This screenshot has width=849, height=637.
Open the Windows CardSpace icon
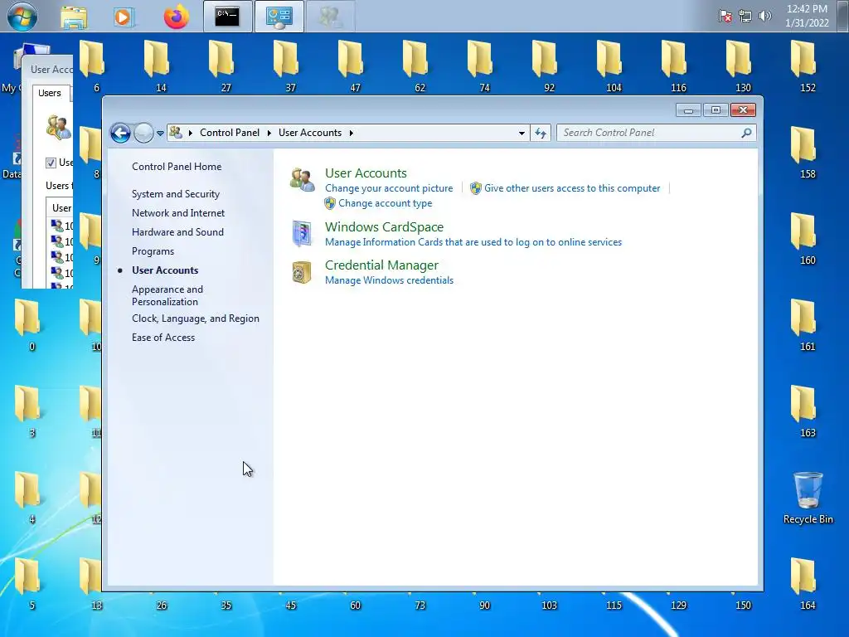click(x=302, y=233)
